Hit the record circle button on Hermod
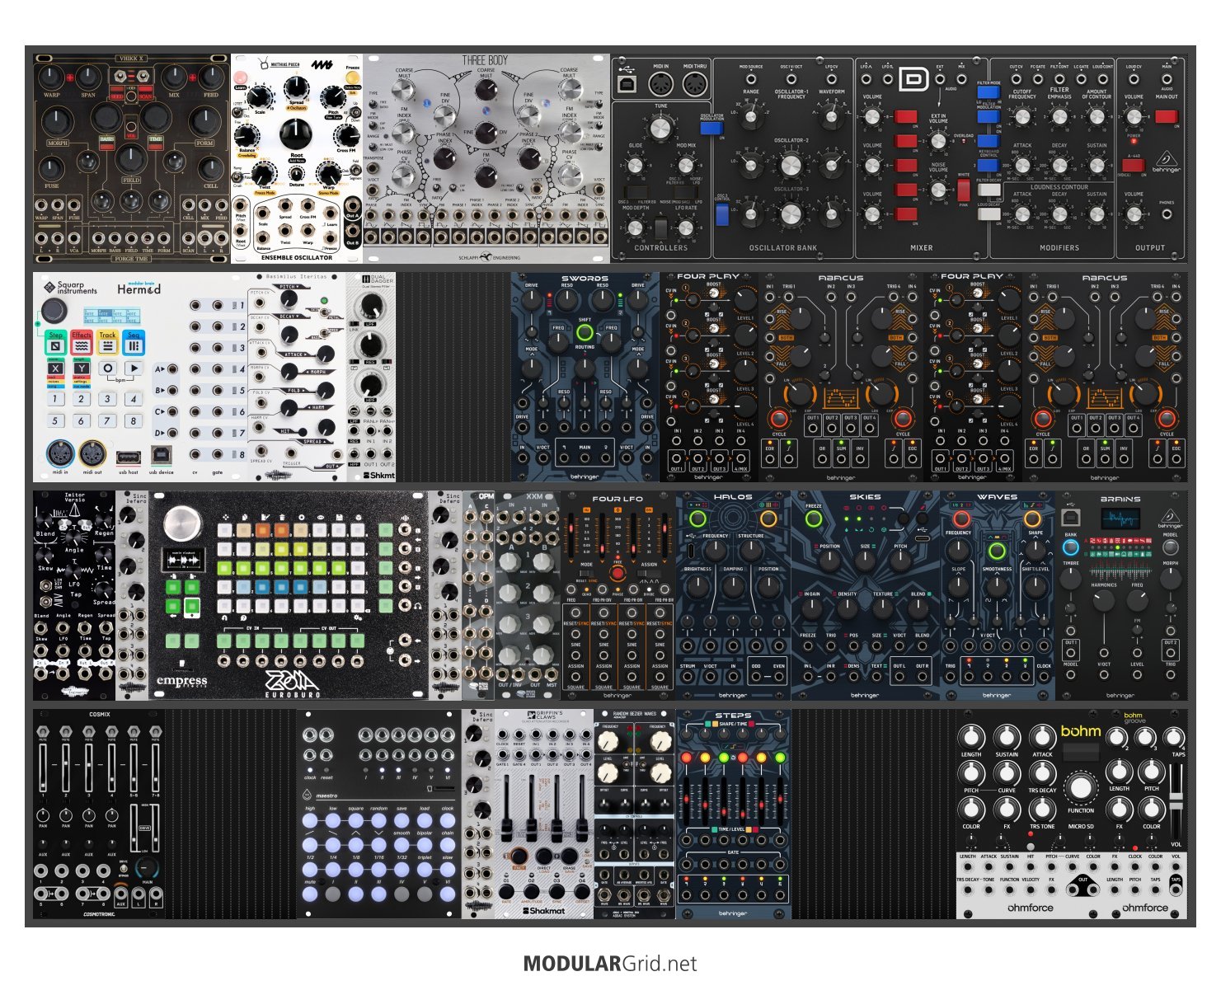This screenshot has height=981, width=1221. point(107,368)
